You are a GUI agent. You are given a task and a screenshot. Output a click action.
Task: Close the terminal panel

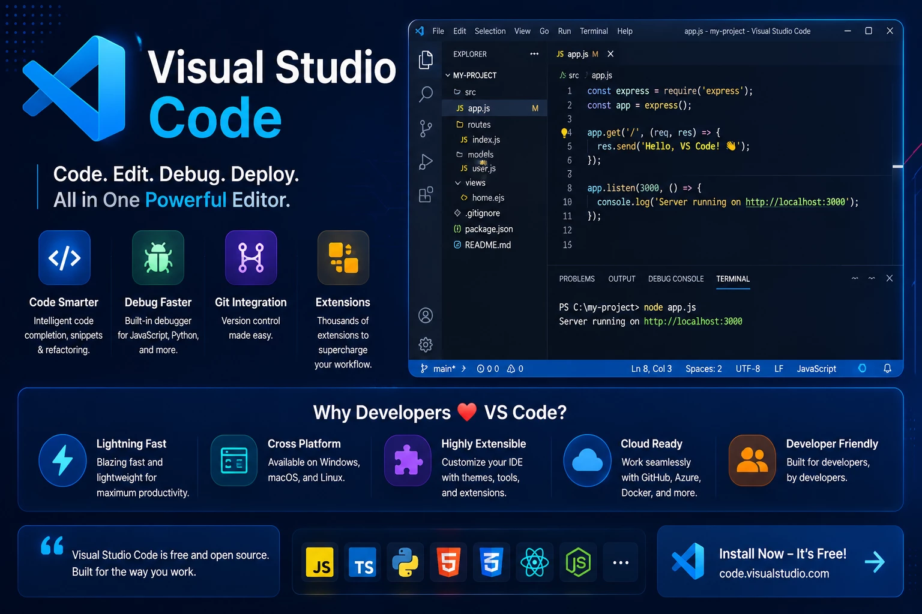(x=890, y=278)
